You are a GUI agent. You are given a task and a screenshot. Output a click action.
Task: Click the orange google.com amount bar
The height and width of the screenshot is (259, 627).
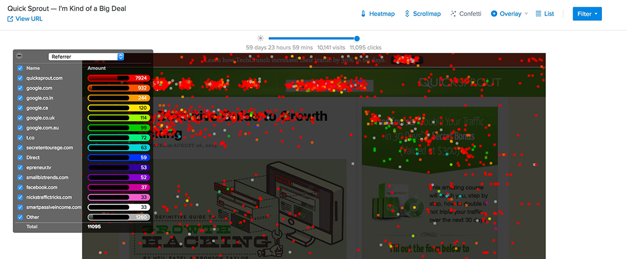(119, 88)
